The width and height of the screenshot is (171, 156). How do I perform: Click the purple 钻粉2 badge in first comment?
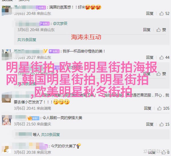click(42, 7)
